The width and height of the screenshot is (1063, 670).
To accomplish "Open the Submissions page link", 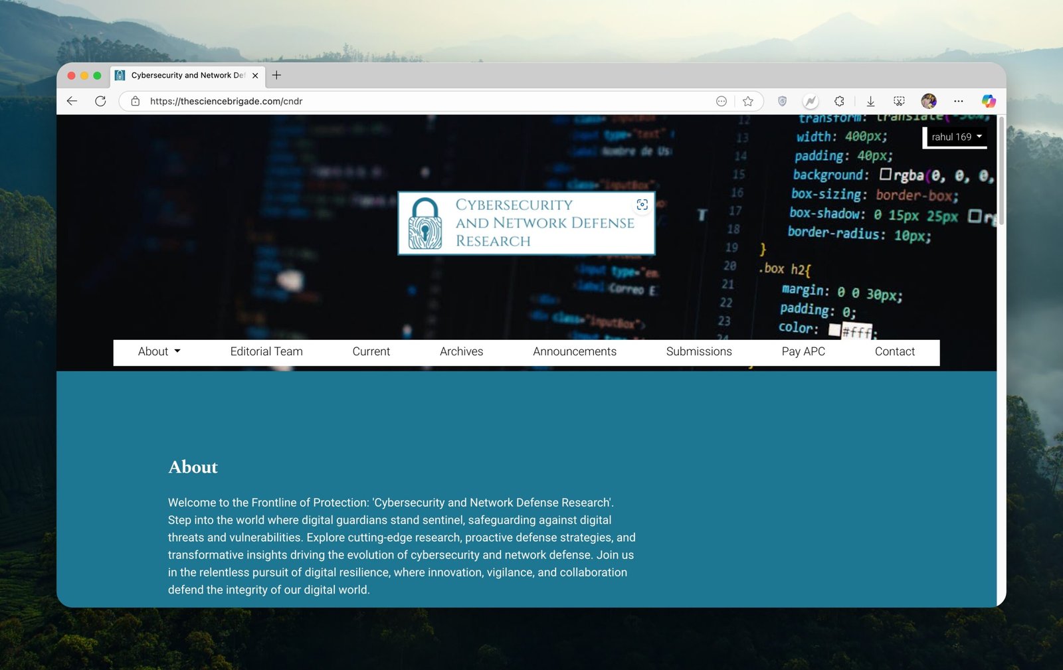I will (x=698, y=351).
